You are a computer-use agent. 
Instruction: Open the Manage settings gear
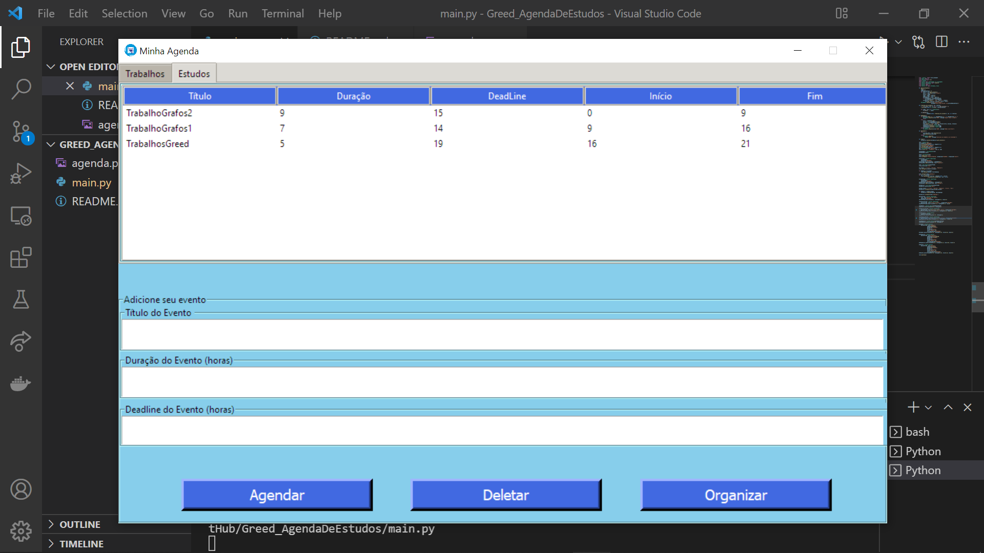(20, 531)
